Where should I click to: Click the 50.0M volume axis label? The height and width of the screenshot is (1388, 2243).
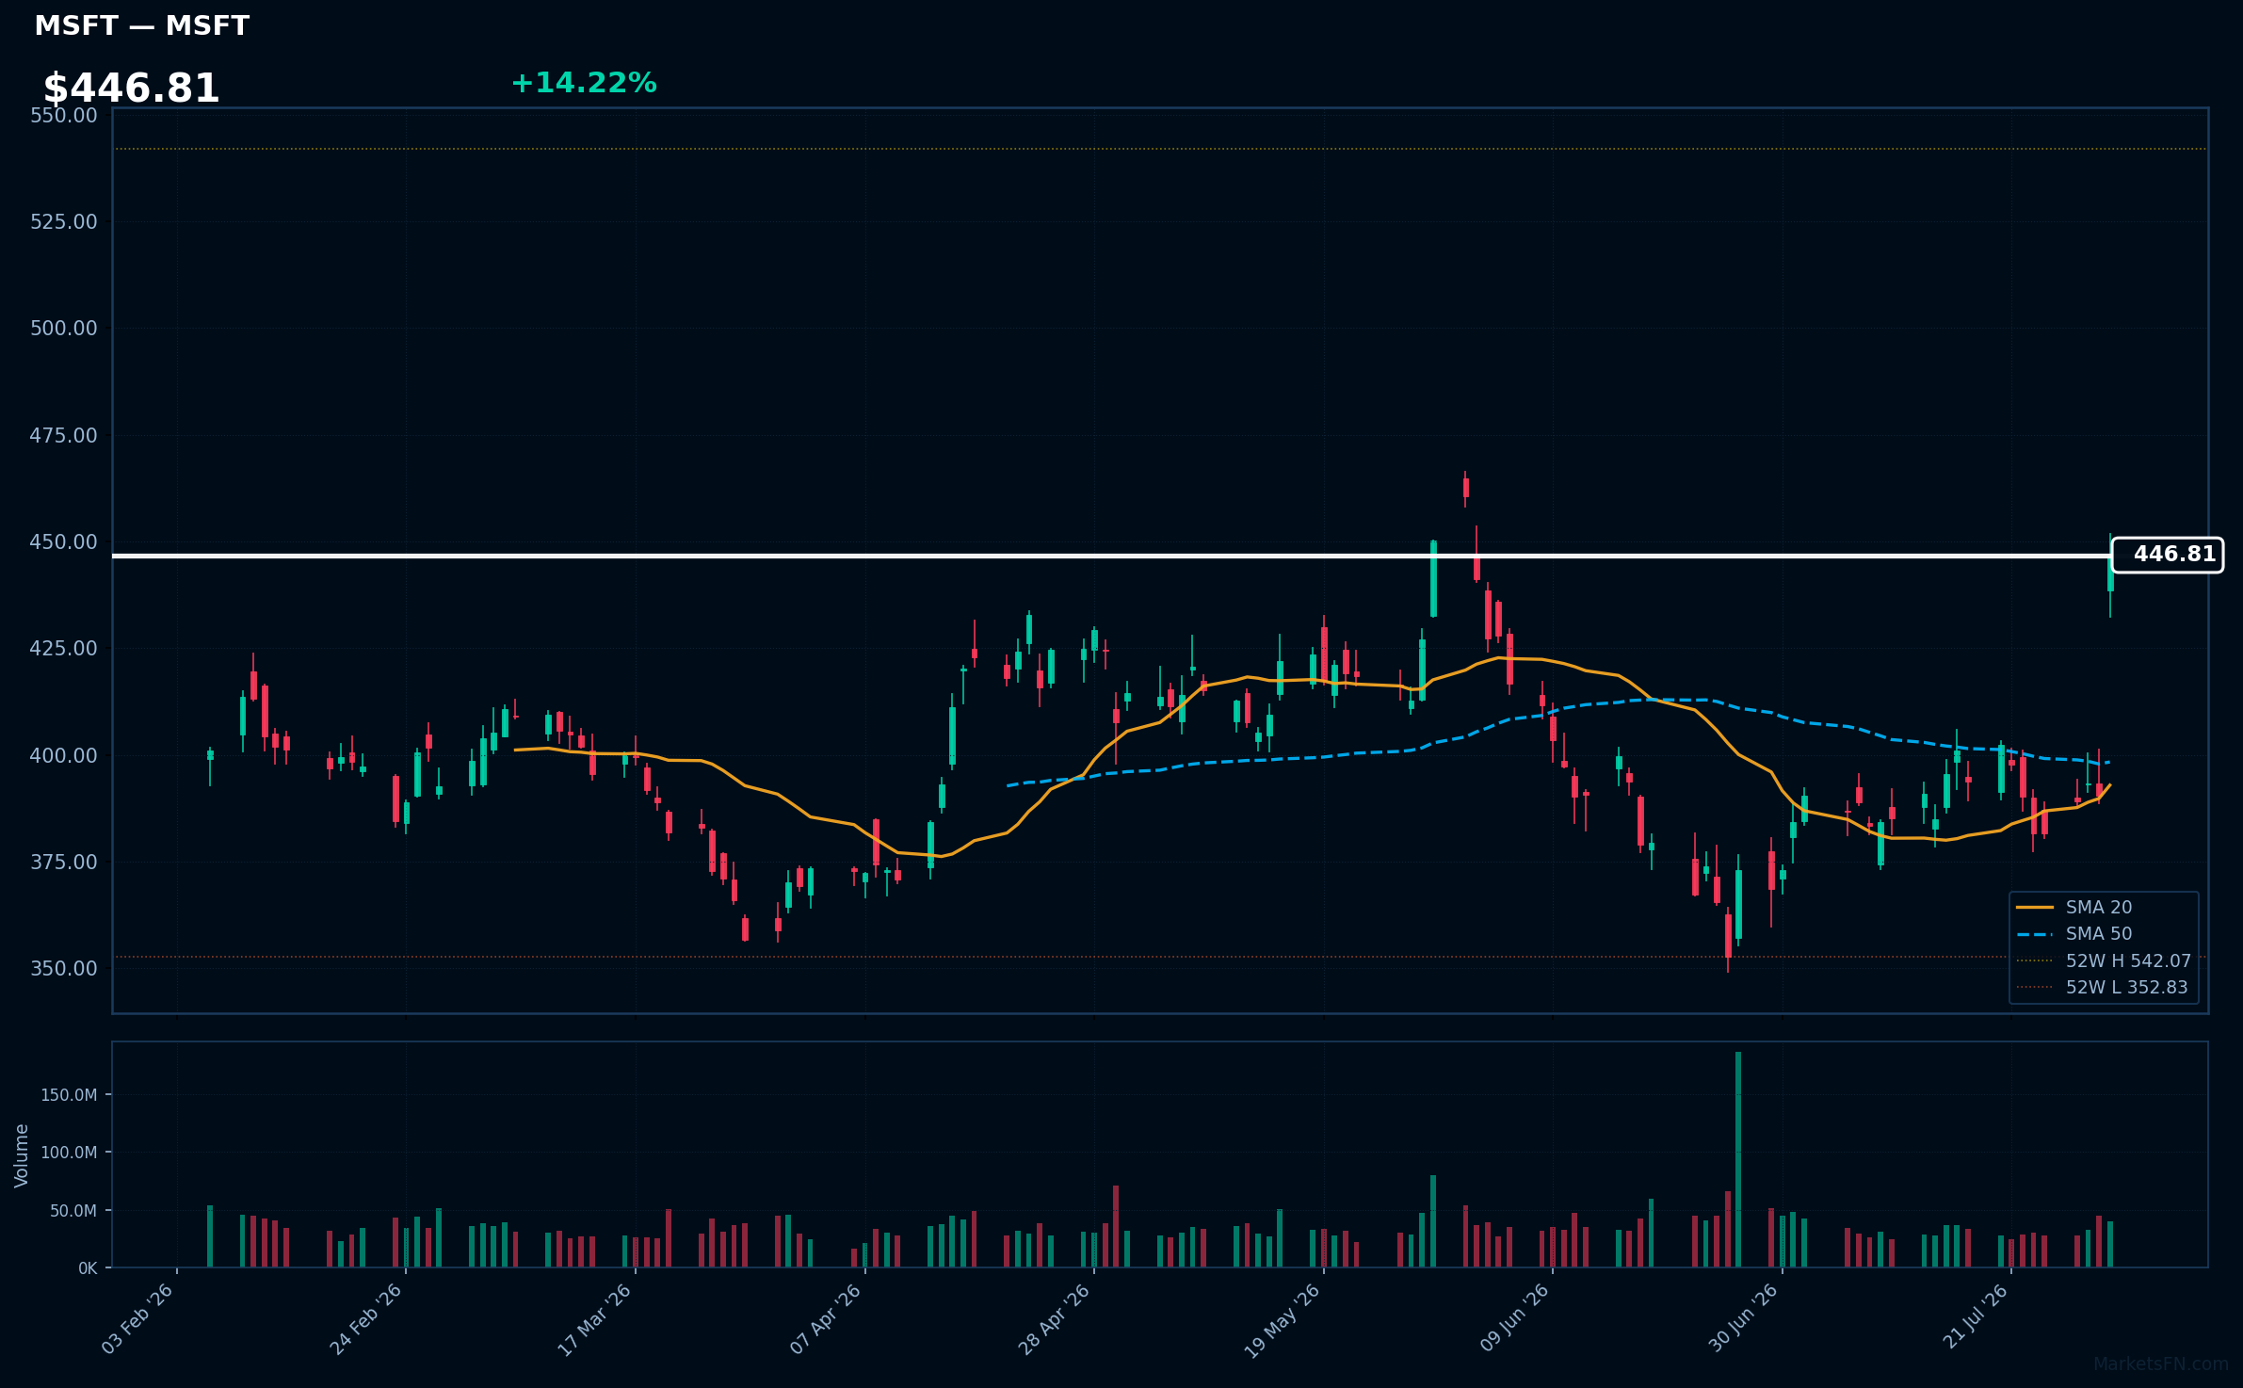pos(73,1211)
